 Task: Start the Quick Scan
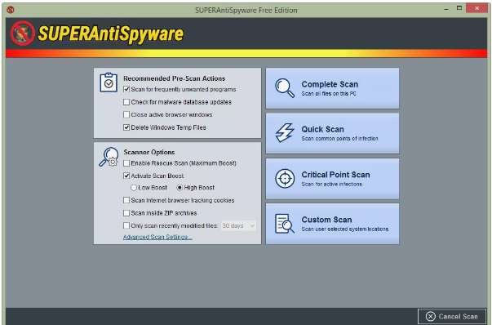pyautogui.click(x=333, y=133)
